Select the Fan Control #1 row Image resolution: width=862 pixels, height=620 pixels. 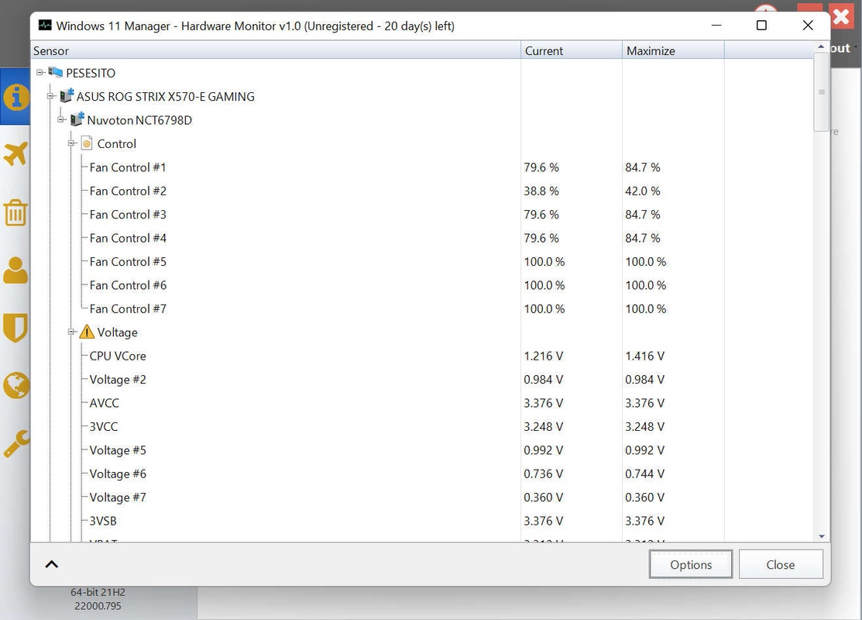click(422, 167)
